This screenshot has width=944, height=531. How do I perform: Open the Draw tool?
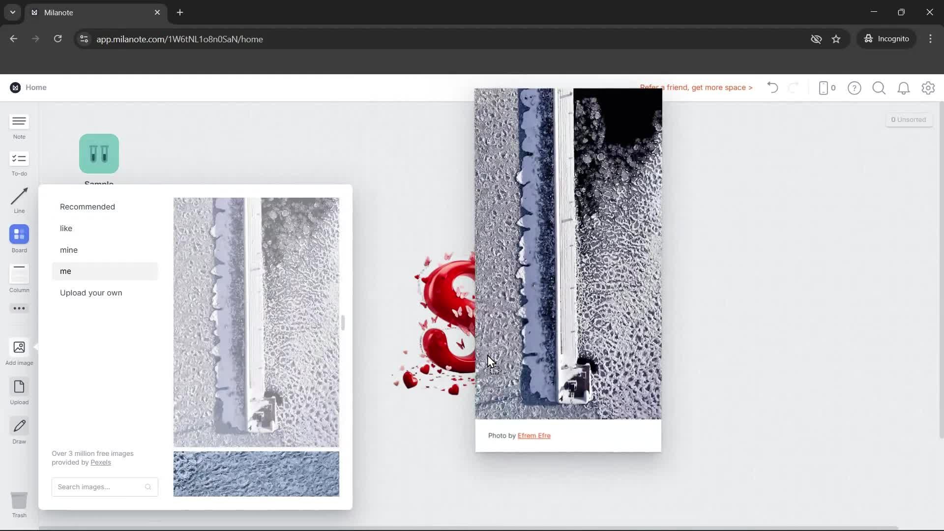pyautogui.click(x=19, y=430)
